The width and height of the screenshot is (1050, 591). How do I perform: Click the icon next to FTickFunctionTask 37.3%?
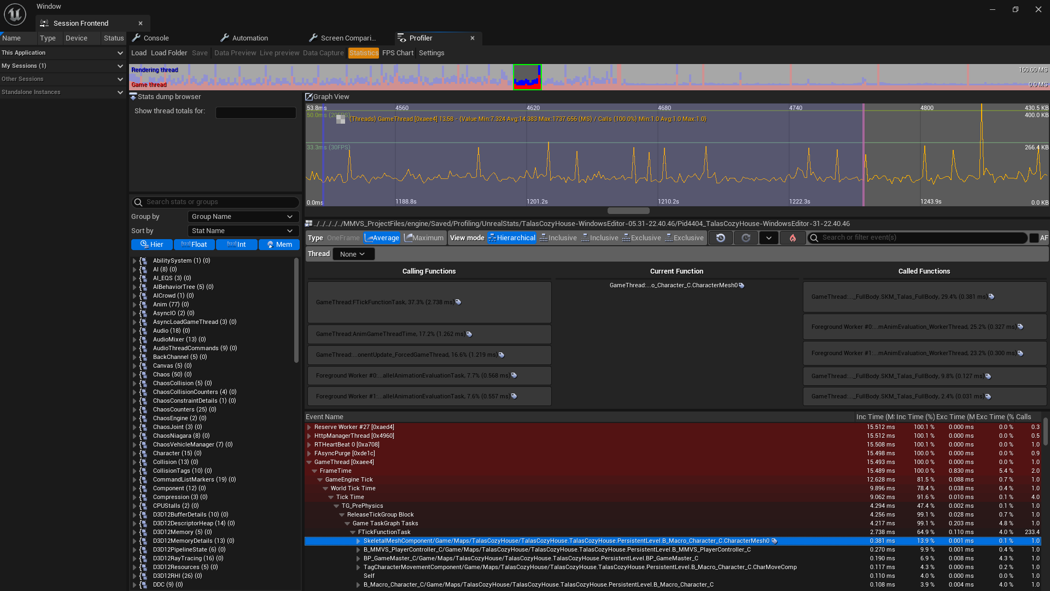tap(458, 302)
